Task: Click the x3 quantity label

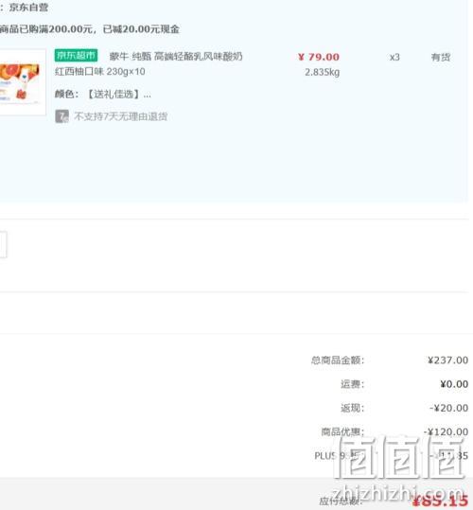Action: click(394, 58)
